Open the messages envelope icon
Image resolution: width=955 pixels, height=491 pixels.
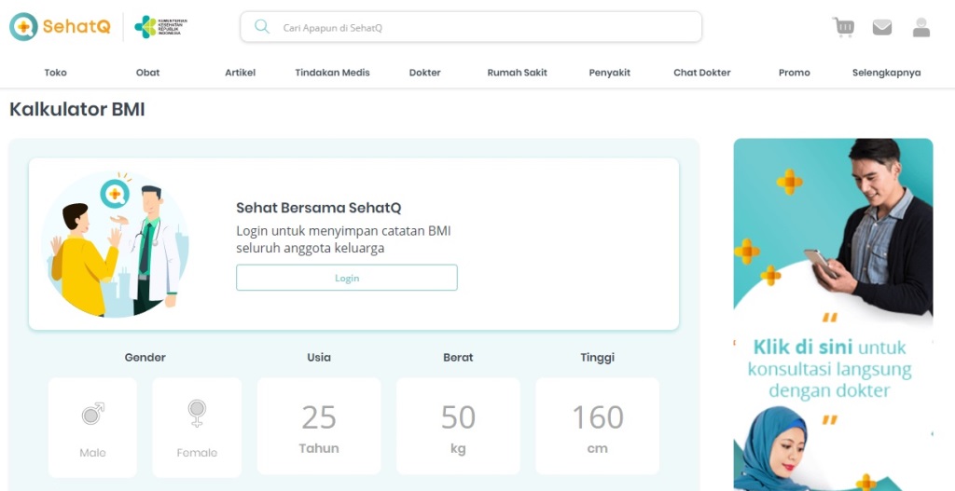[881, 28]
